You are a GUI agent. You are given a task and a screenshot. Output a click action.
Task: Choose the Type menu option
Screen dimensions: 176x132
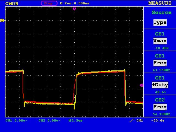click(x=160, y=23)
